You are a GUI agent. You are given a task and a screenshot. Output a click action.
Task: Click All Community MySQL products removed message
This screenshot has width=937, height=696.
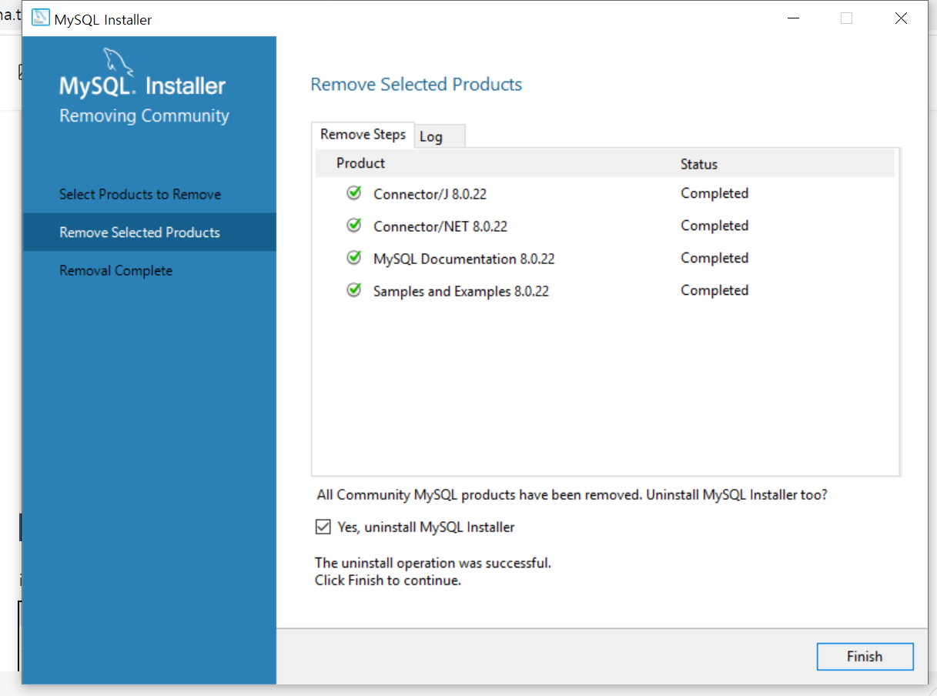click(x=571, y=495)
